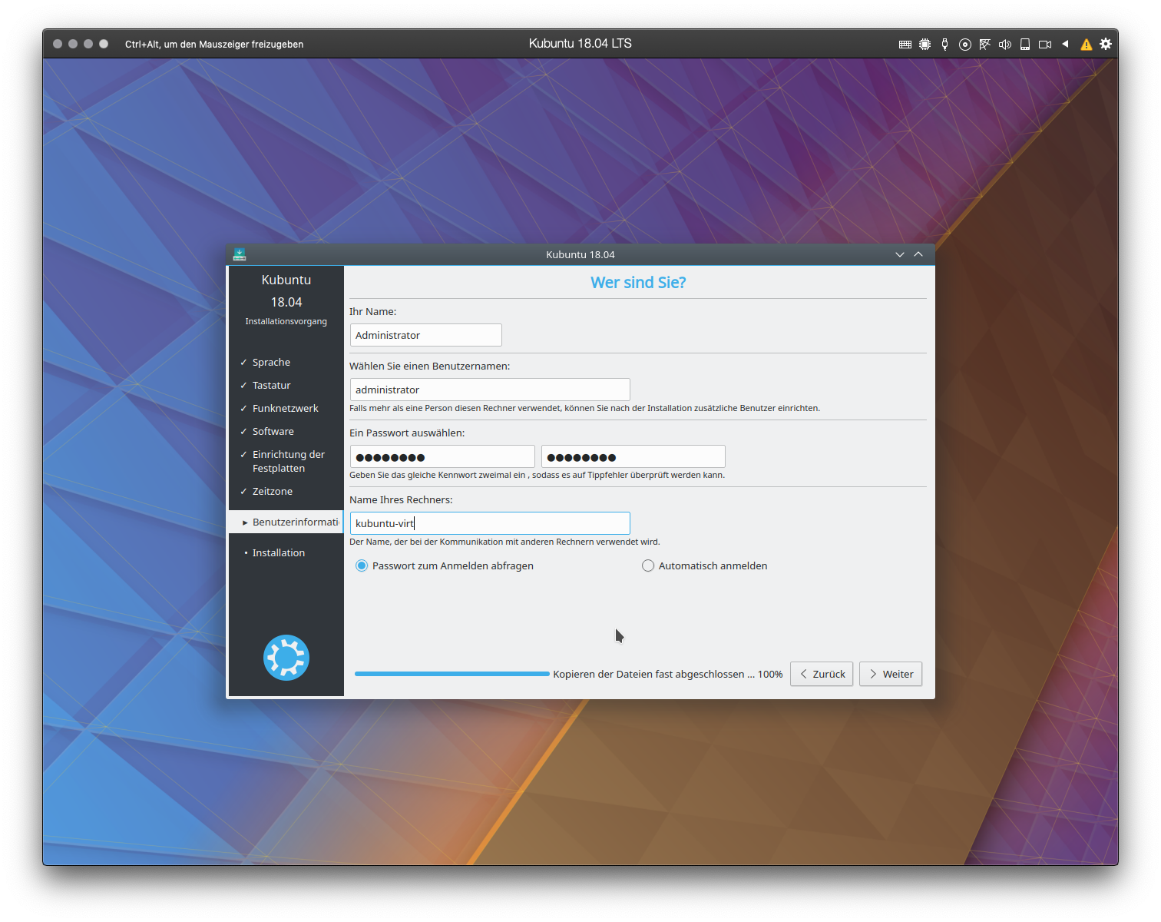Maximize the Kubuntu 18.04 installer window
1161x922 pixels.
click(918, 254)
